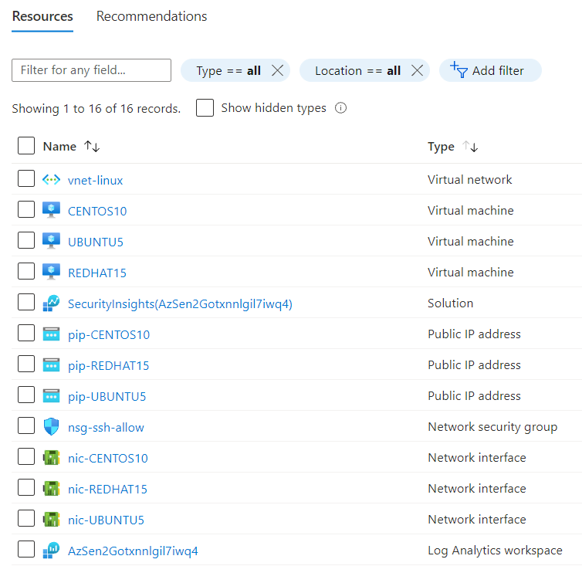The image size is (582, 566).
Task: Switch to the Resources tab
Action: point(42,16)
